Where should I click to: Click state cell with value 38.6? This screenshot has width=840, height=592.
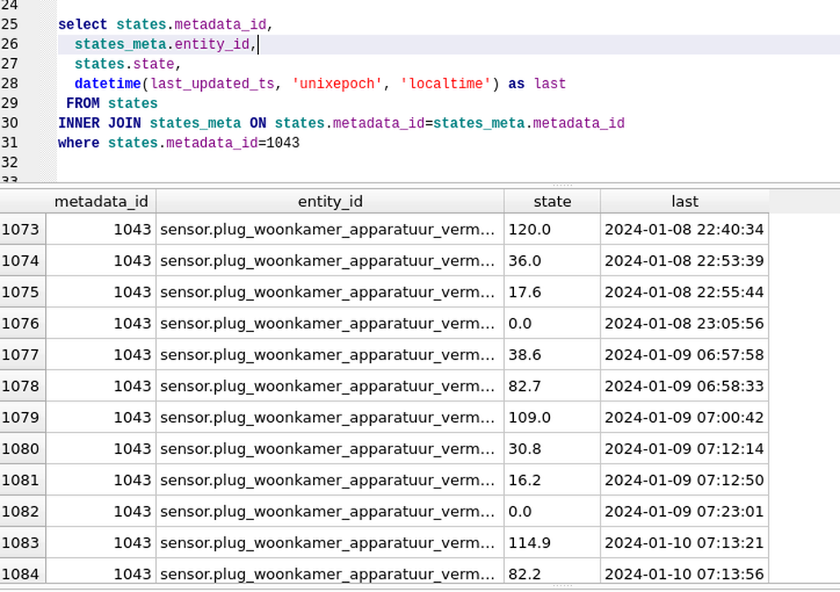pos(552,355)
